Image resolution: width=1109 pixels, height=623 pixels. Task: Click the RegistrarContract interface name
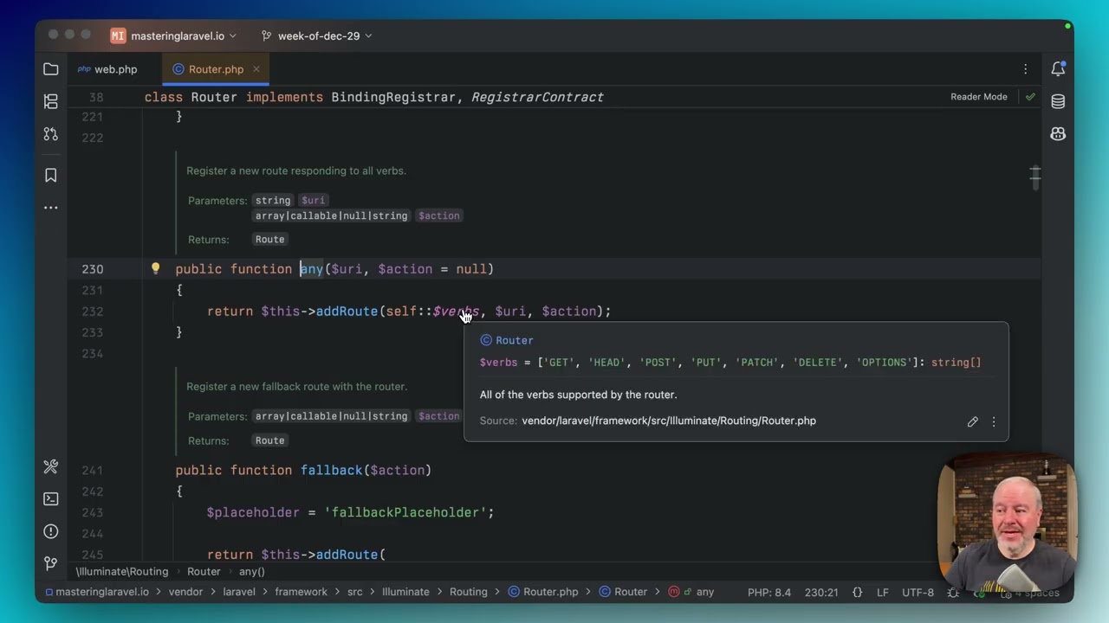coord(537,97)
